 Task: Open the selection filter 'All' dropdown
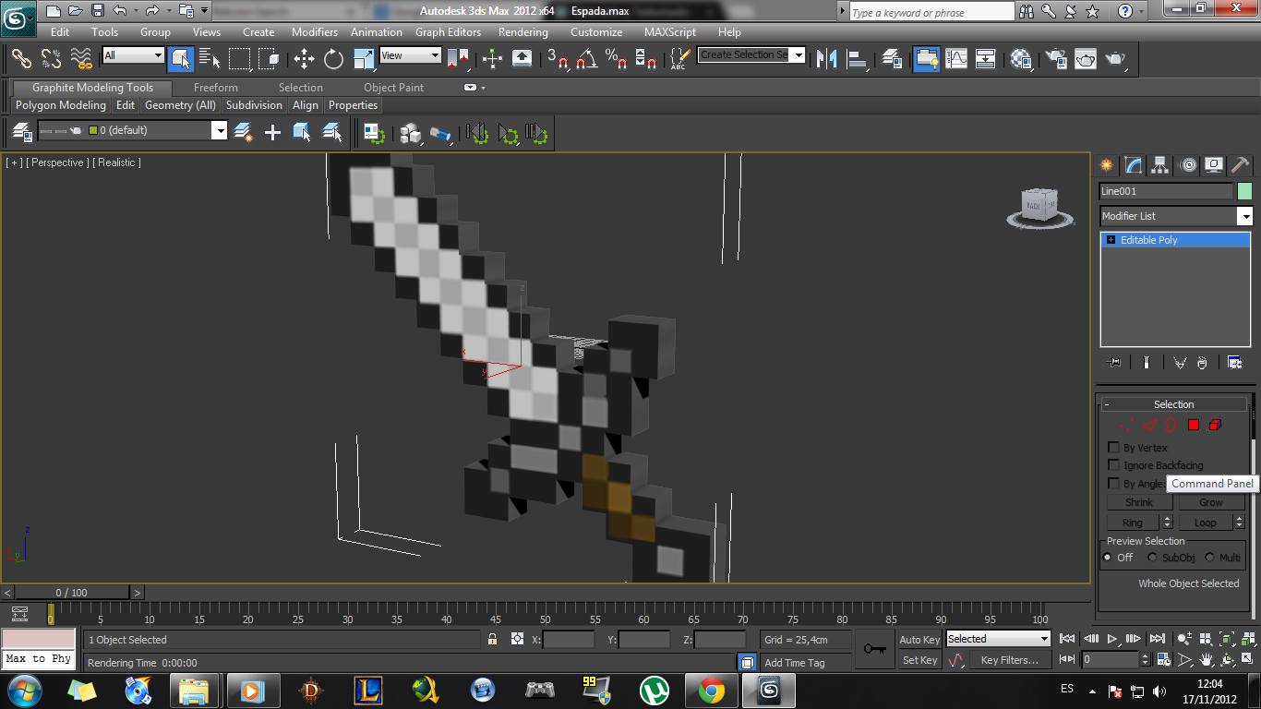pyautogui.click(x=133, y=55)
